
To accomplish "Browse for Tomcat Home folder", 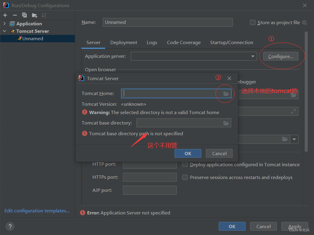I will pos(226,94).
